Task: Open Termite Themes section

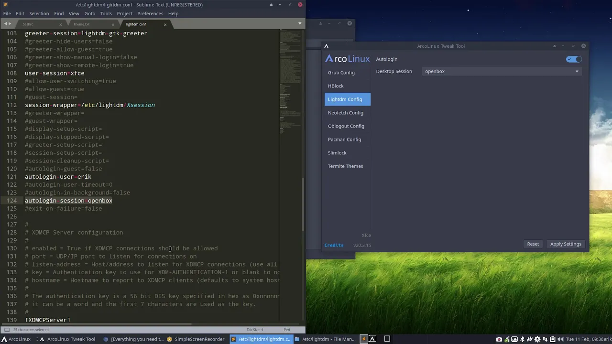Action: point(347,166)
